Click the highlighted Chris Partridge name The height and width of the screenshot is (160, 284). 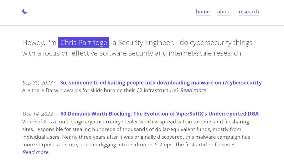[x=84, y=42]
